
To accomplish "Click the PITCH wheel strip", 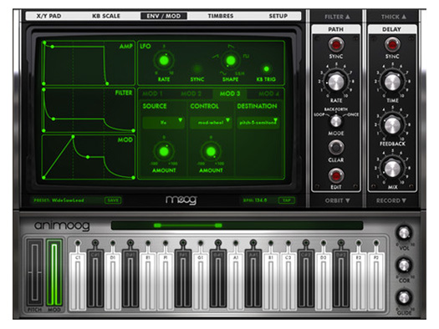I will 35,272.
